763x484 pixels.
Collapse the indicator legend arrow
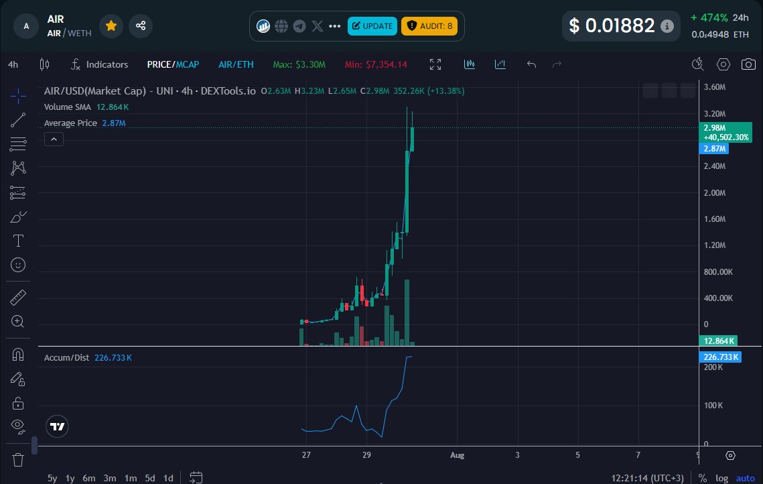[54, 139]
